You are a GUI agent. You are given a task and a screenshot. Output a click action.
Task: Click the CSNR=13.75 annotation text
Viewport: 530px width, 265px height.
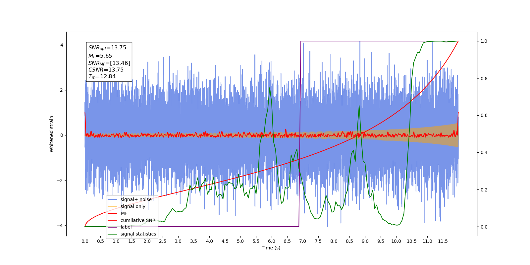coord(106,70)
